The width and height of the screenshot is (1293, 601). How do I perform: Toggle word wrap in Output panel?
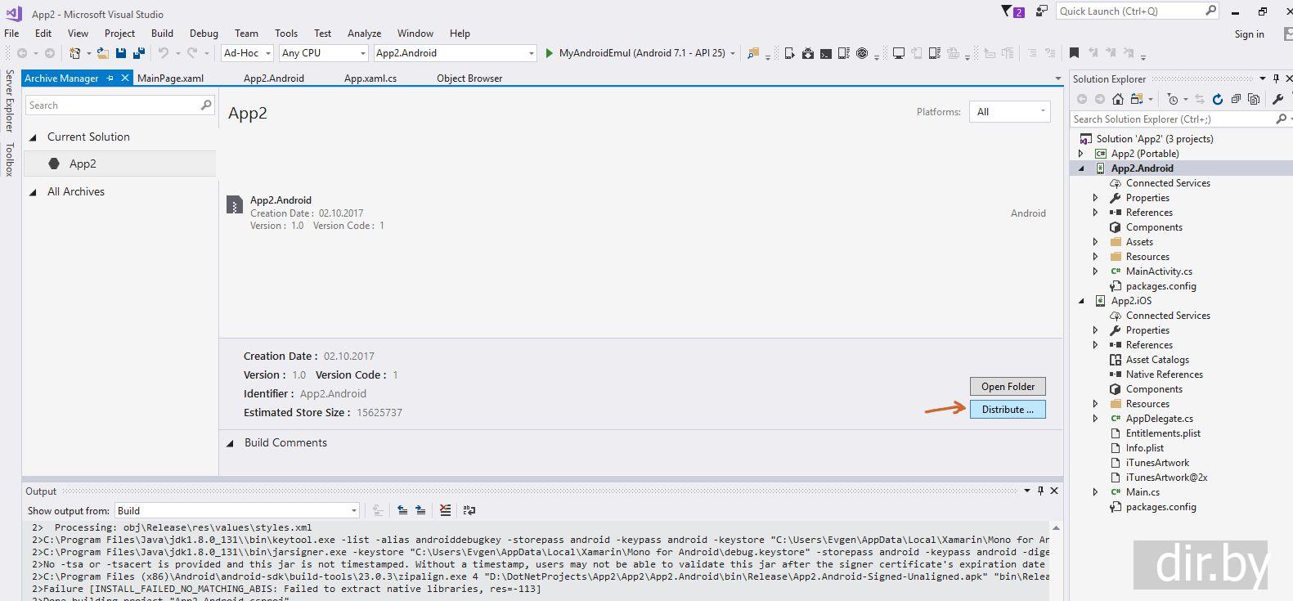[x=469, y=510]
